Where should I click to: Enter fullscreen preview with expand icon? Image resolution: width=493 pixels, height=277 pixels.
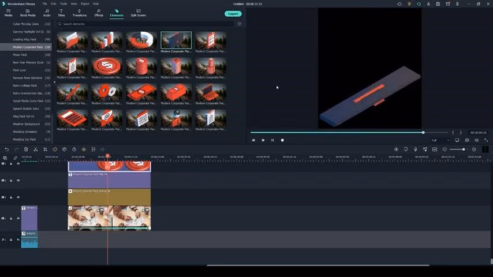486,140
